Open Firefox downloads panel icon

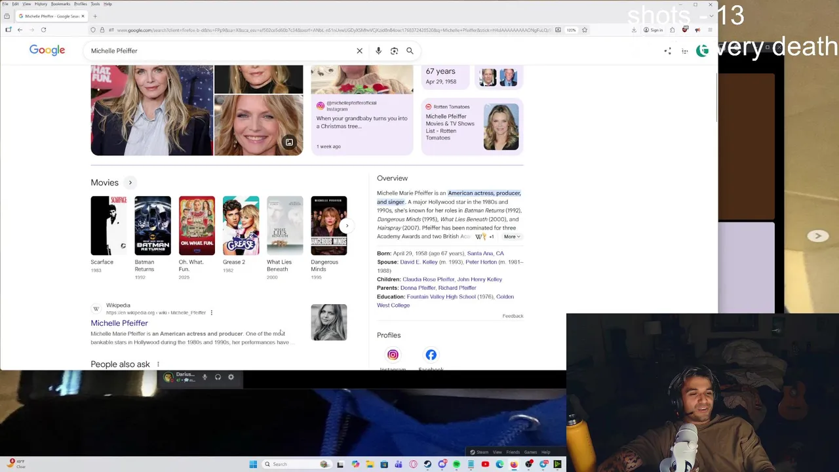point(634,29)
